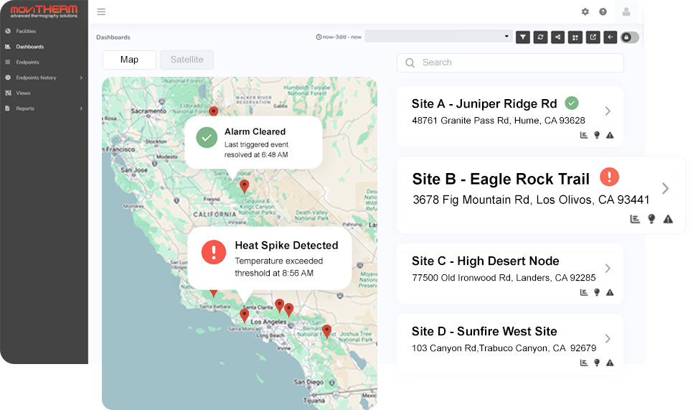The height and width of the screenshot is (410, 693).
Task: Open the grid layout icon in toolbar
Action: 575,37
